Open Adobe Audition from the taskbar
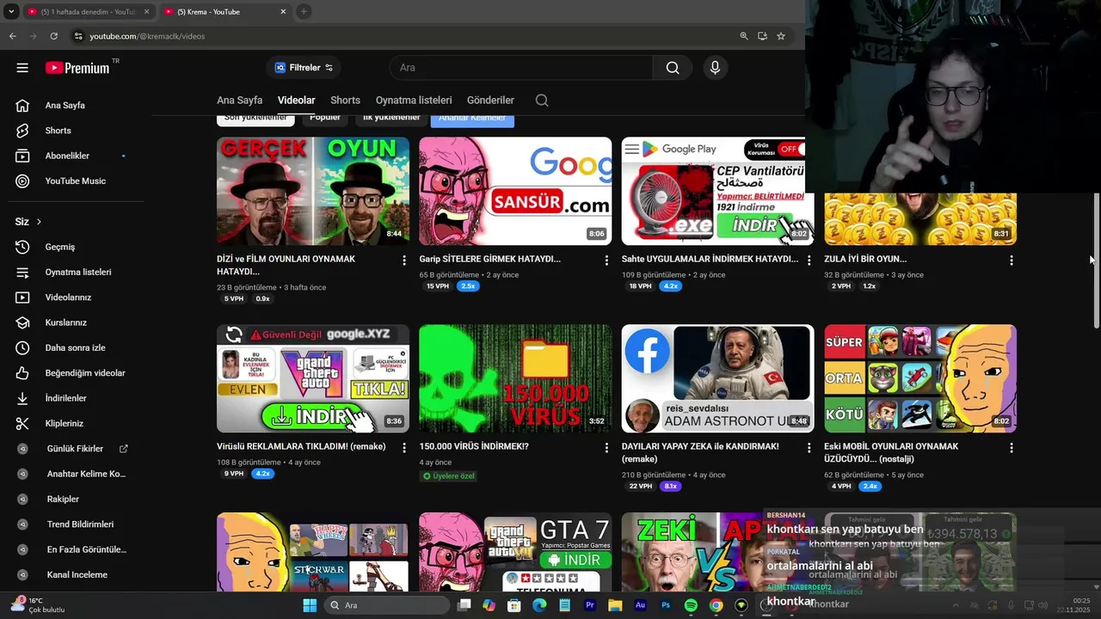 pyautogui.click(x=640, y=605)
